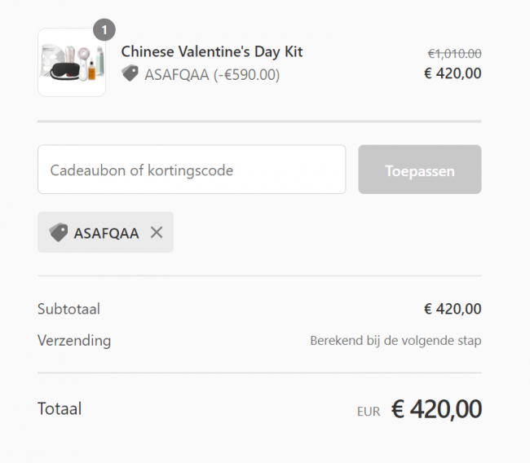The height and width of the screenshot is (463, 530).
Task: Click the Subtotaal amount € 420,00
Action: pos(453,309)
